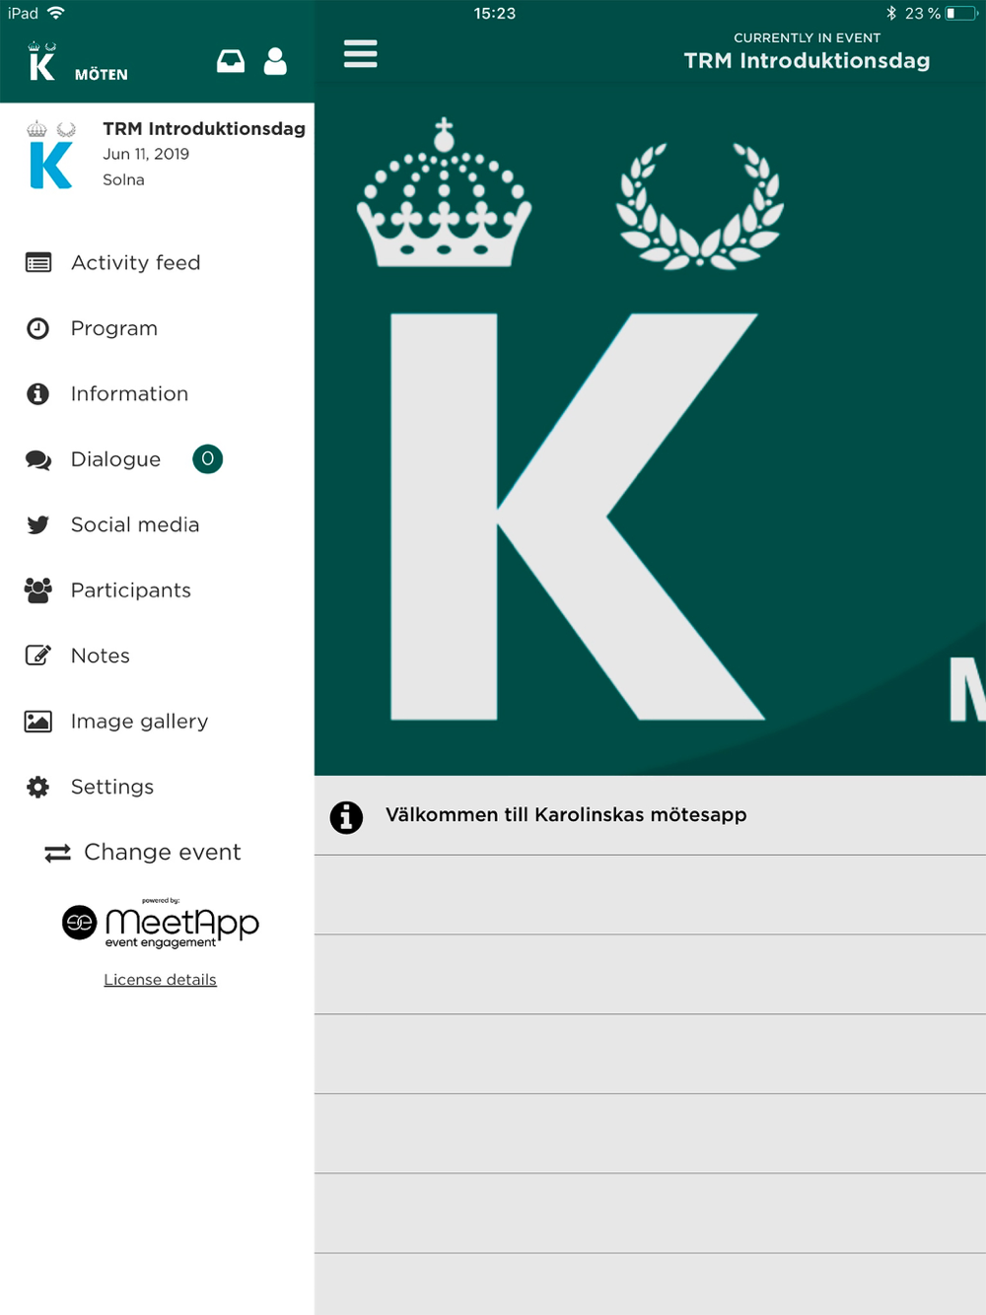Click the blue K event logo thumbnail
Screen dimensions: 986x1315
coord(51,155)
